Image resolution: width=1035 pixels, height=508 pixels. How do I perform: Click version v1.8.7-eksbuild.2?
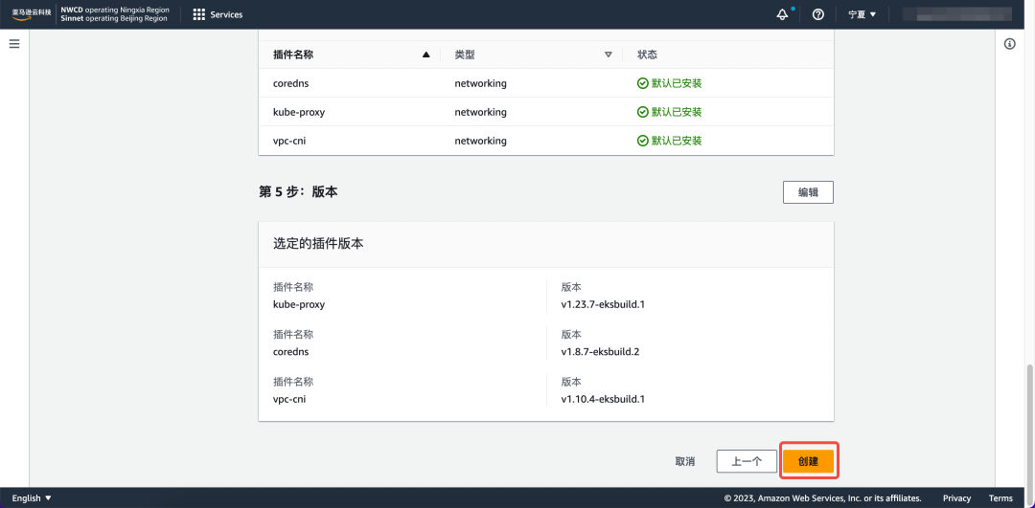[600, 351]
